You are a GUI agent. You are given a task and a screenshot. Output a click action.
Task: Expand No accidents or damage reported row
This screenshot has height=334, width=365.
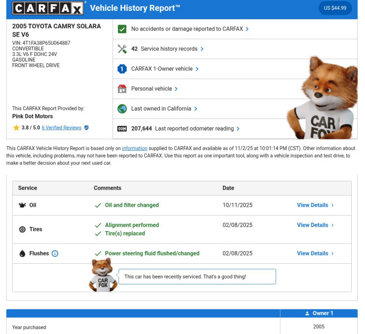point(190,29)
